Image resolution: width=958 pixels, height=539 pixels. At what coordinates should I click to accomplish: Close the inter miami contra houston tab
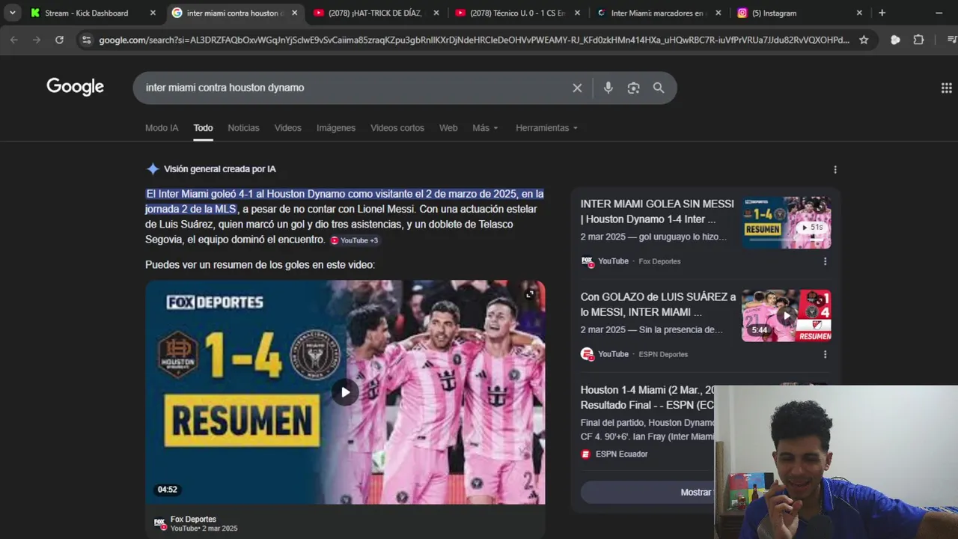coord(294,13)
